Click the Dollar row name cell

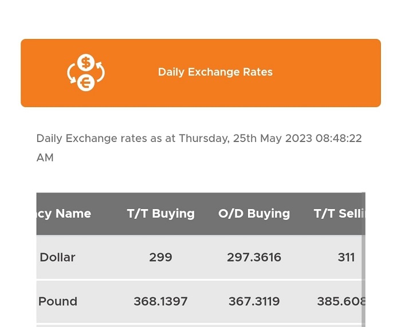[x=57, y=257]
